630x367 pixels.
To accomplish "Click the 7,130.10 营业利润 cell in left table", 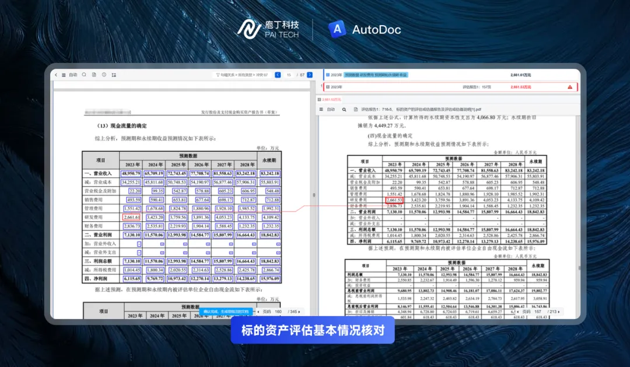I will (x=131, y=235).
